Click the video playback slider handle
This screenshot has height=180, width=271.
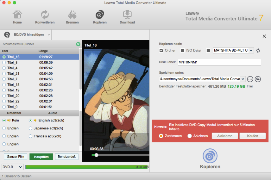[x=97, y=155]
